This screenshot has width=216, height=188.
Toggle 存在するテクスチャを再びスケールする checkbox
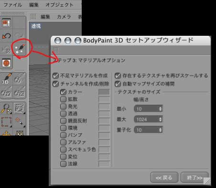click(118, 76)
